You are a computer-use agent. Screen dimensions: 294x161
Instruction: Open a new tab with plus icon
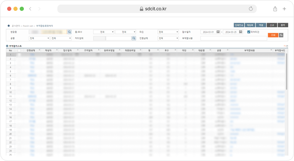(x=284, y=9)
